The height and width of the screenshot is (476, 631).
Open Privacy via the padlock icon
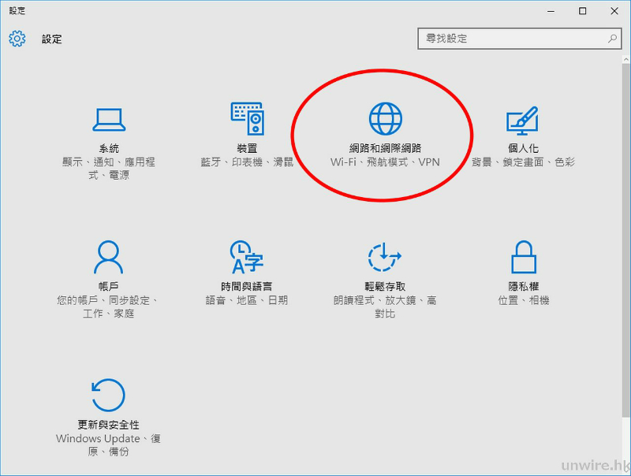(522, 256)
